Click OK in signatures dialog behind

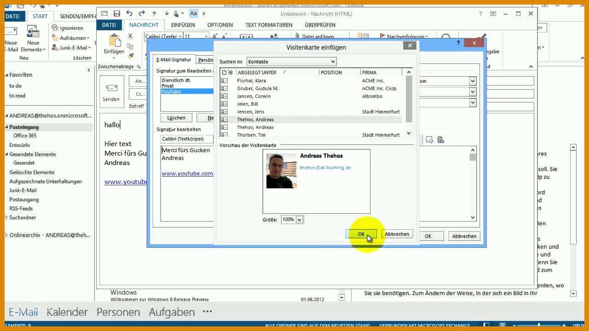click(x=428, y=236)
